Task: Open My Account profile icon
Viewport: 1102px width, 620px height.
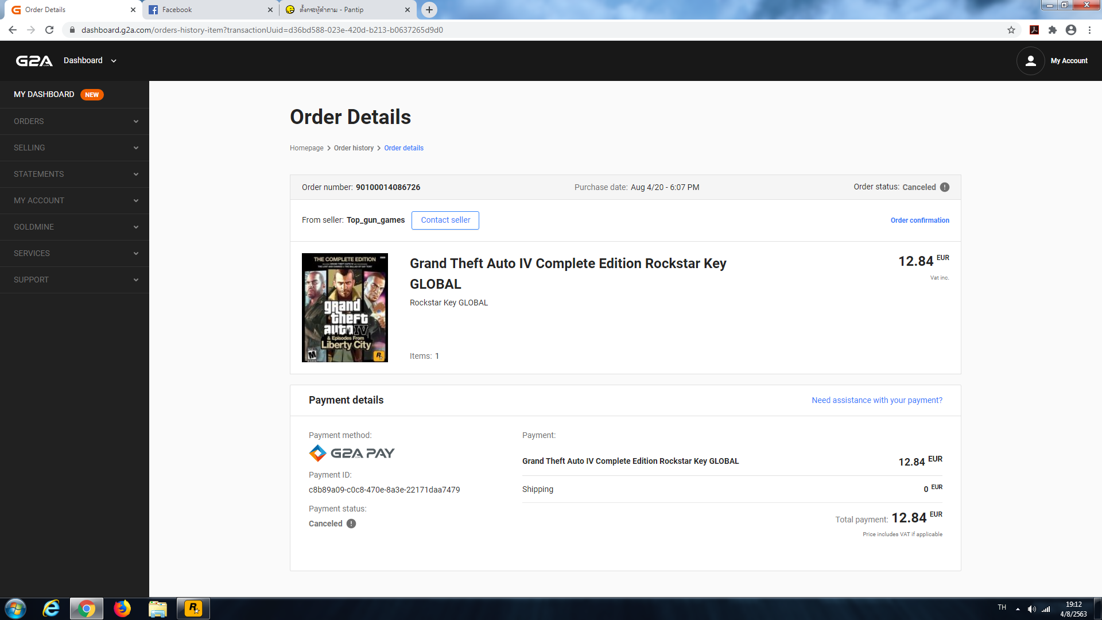Action: click(x=1030, y=61)
